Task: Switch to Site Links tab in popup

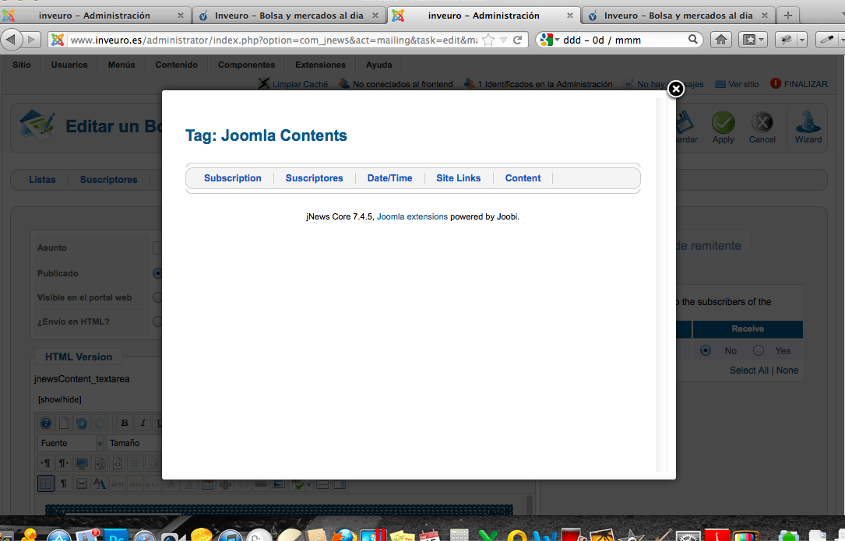Action: (458, 178)
